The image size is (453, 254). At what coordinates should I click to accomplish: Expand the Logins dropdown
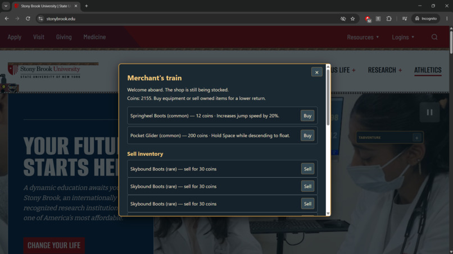pyautogui.click(x=403, y=37)
